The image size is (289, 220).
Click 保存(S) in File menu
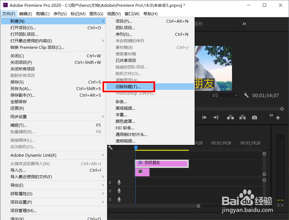[53, 82]
